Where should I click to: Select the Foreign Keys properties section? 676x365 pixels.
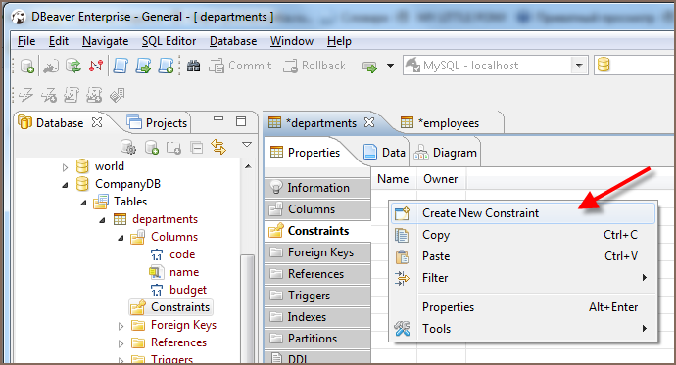pos(317,252)
